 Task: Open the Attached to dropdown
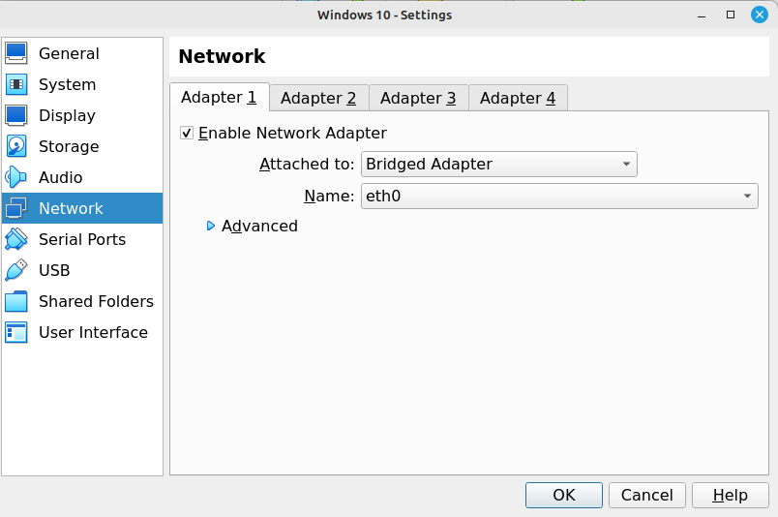click(x=499, y=164)
